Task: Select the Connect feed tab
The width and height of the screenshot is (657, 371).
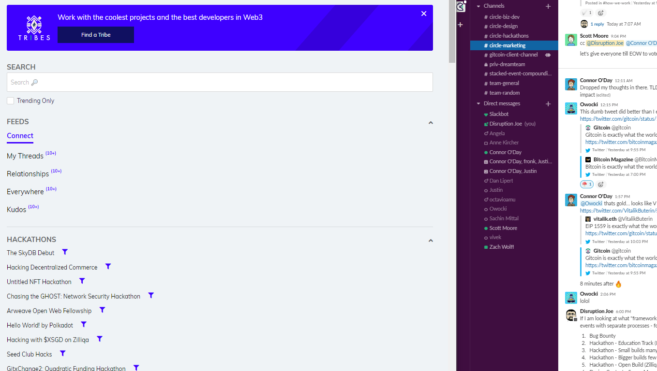Action: 20,136
